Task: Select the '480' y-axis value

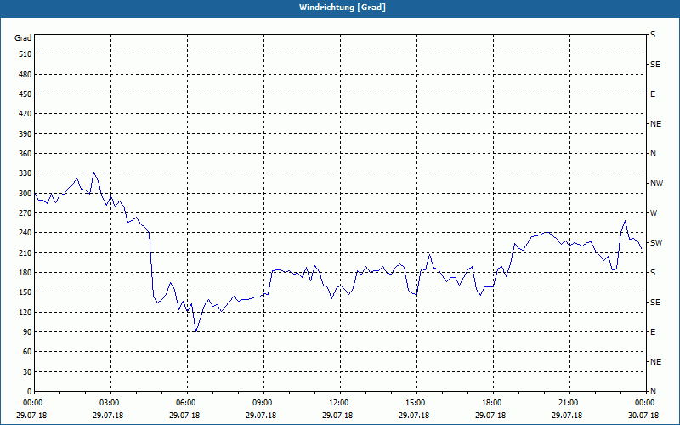Action: click(25, 75)
